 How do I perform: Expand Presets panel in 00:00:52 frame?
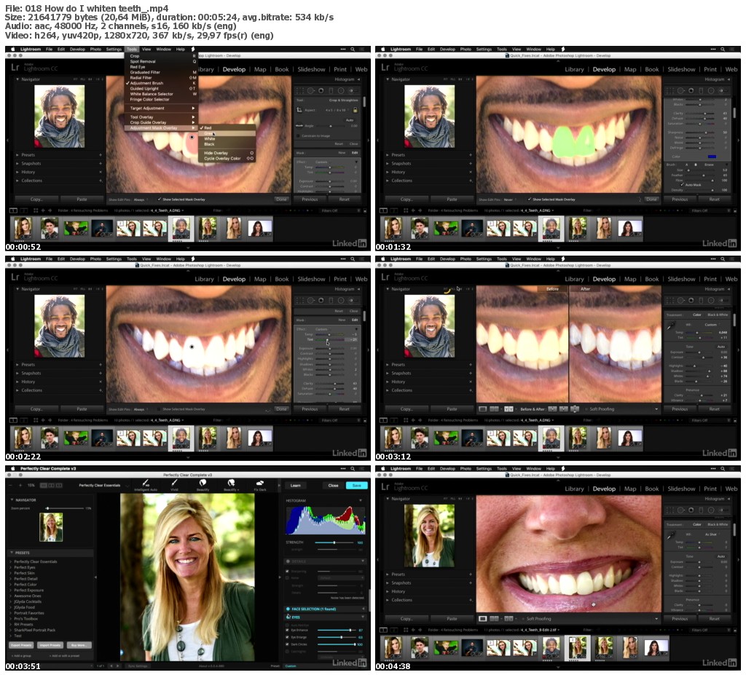[x=17, y=155]
